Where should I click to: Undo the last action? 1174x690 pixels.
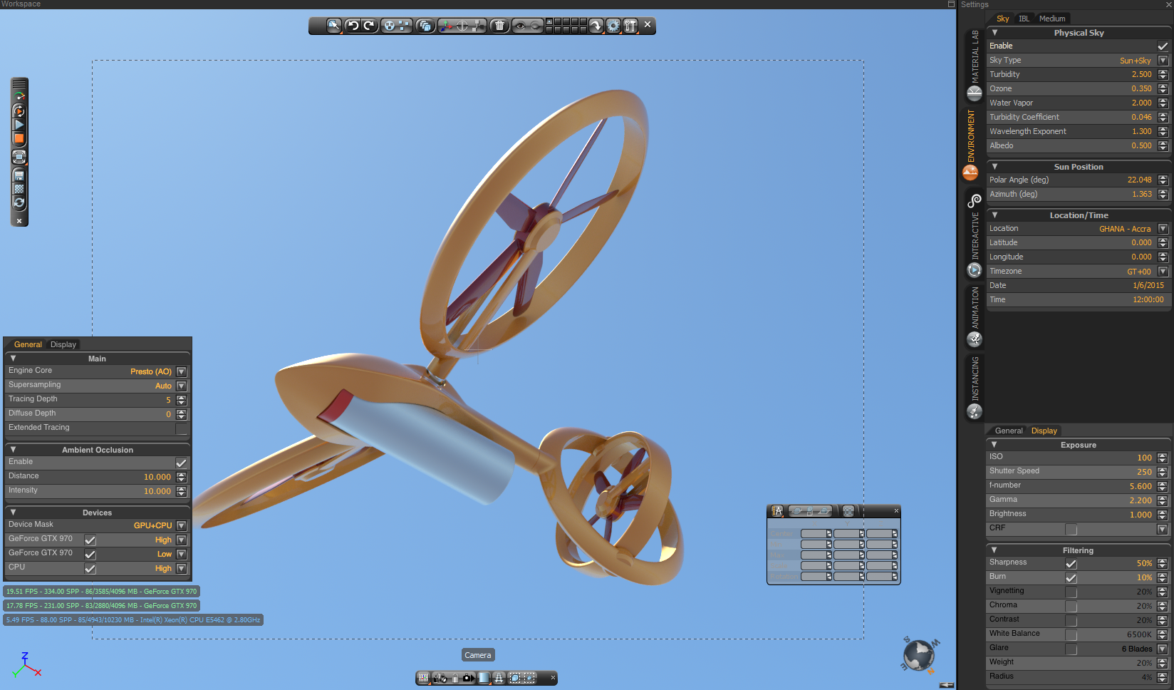point(353,26)
